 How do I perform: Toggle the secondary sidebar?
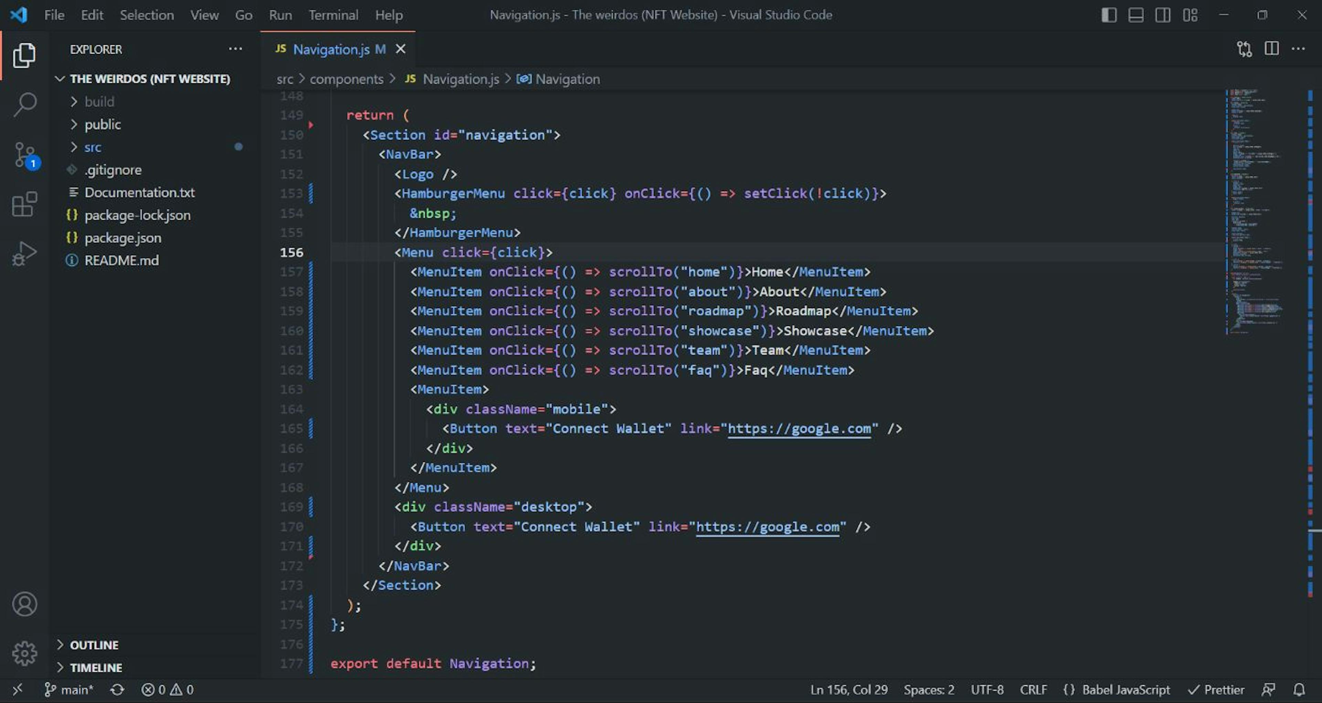click(x=1163, y=15)
